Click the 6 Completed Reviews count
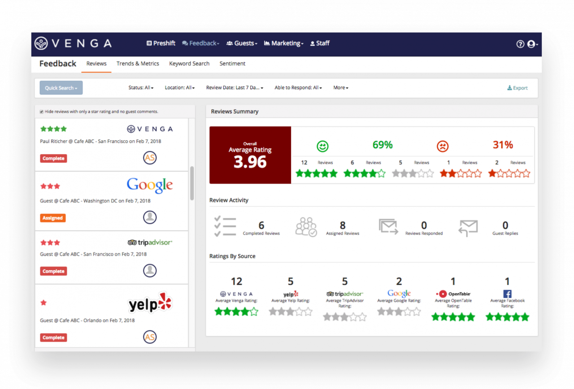Image resolution: width=574 pixels, height=389 pixels. [261, 225]
